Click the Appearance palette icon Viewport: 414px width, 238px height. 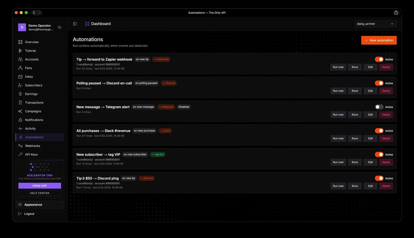pyautogui.click(x=20, y=205)
